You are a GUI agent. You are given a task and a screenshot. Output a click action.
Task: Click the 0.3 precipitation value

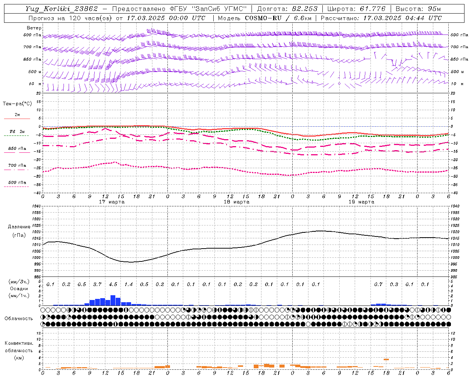[394, 285]
